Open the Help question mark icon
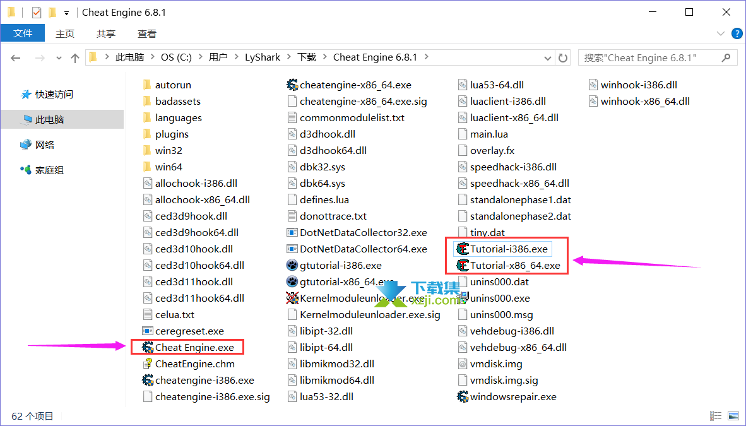The height and width of the screenshot is (426, 746). click(737, 33)
